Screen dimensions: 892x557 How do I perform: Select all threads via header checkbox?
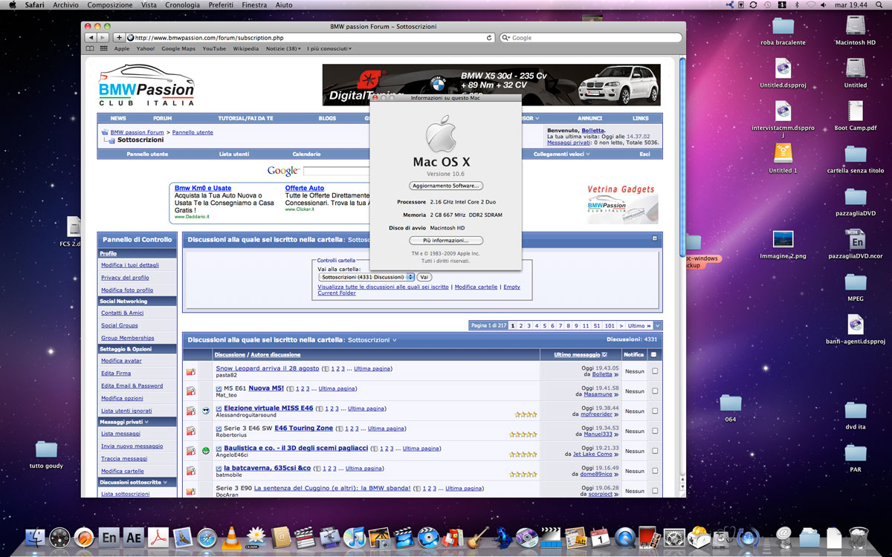pyautogui.click(x=653, y=355)
